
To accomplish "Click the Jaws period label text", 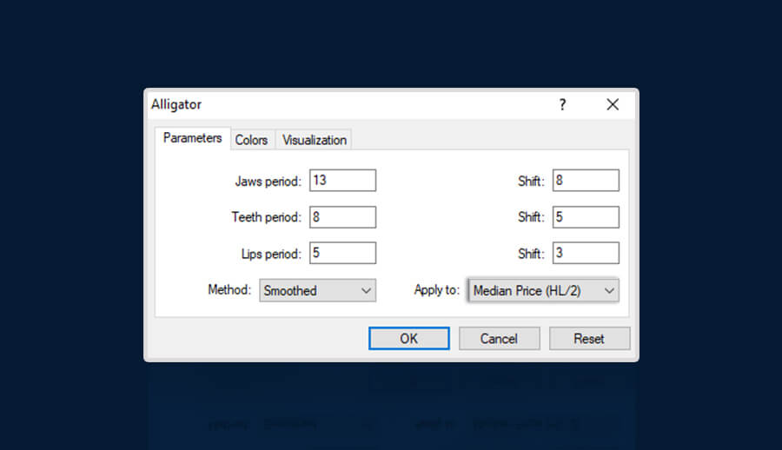I will pos(268,182).
